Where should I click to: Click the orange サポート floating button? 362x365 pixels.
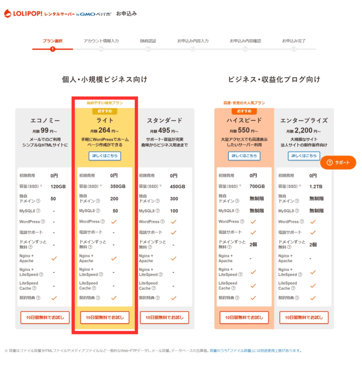pyautogui.click(x=338, y=163)
